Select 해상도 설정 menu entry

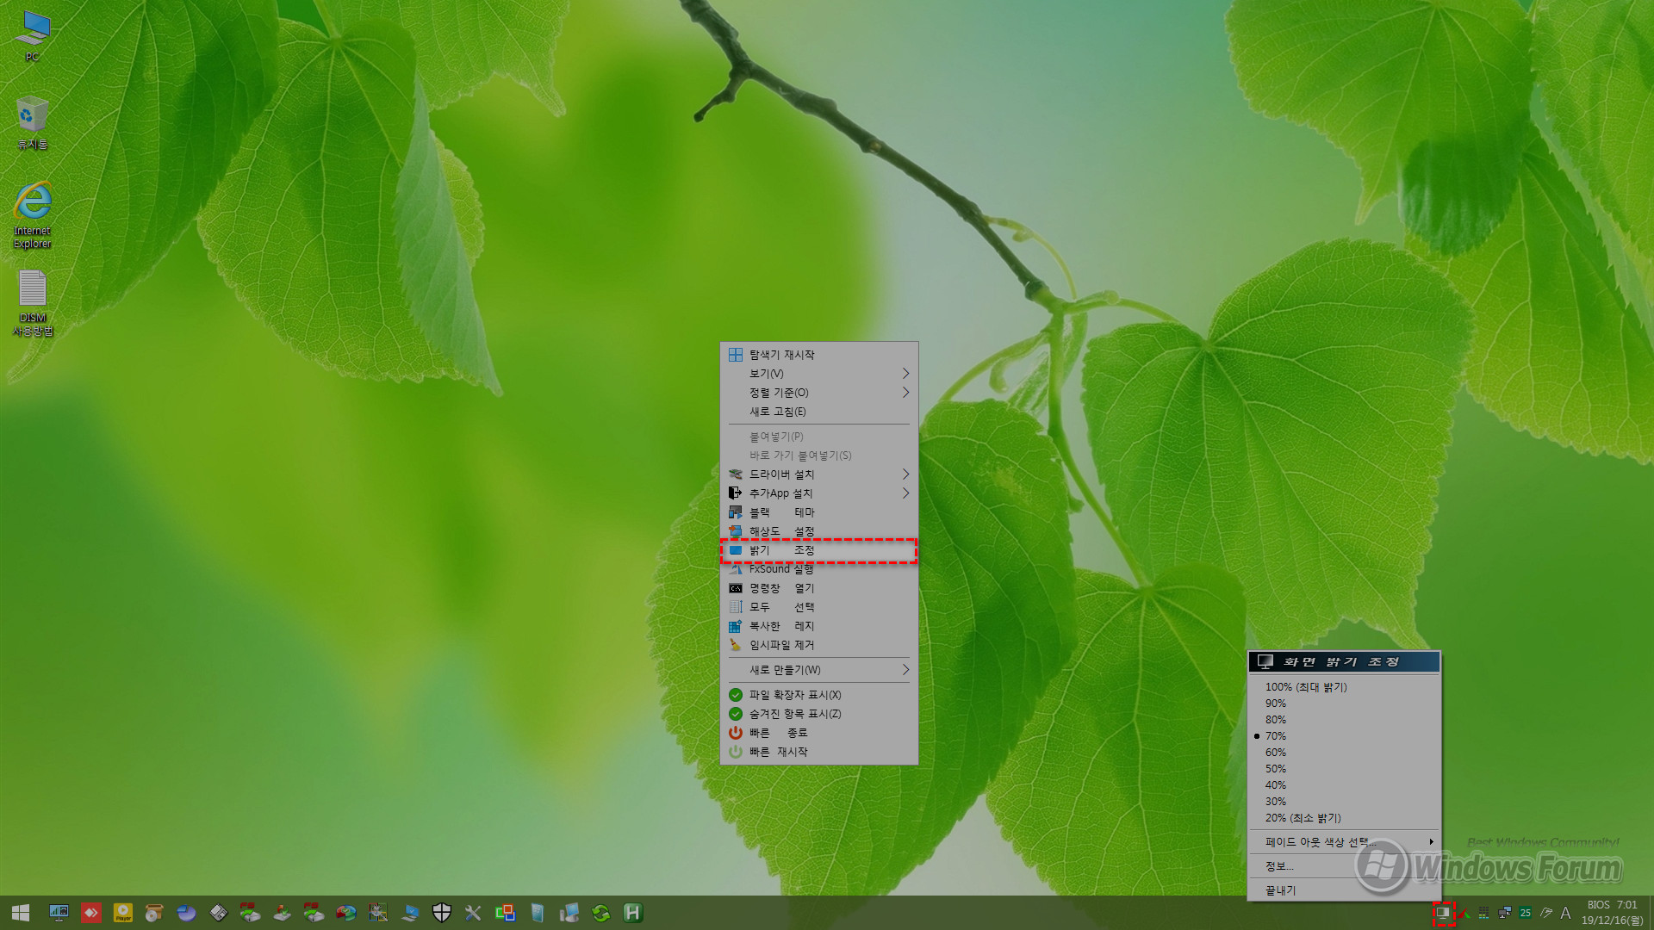pos(819,531)
